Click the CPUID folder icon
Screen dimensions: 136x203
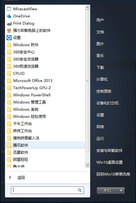click(x=9, y=74)
